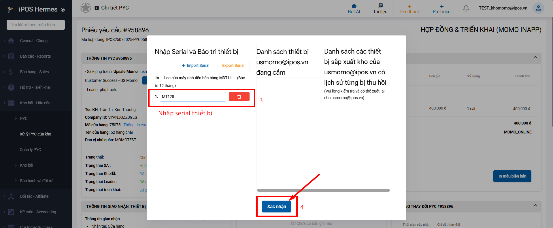Toggle sidebar pin next to iPOS Hermes
This screenshot has height=228, width=553.
63,10
